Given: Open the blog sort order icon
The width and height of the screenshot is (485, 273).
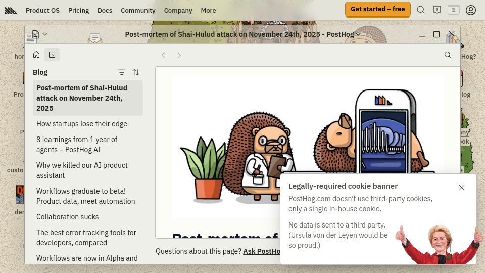Looking at the screenshot, I should [x=136, y=72].
